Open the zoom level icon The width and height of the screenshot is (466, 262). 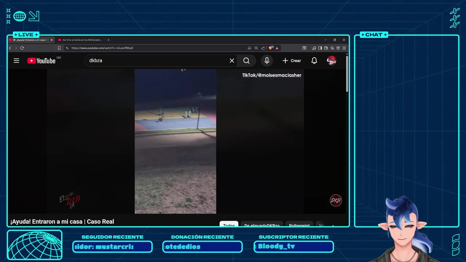click(x=256, y=48)
